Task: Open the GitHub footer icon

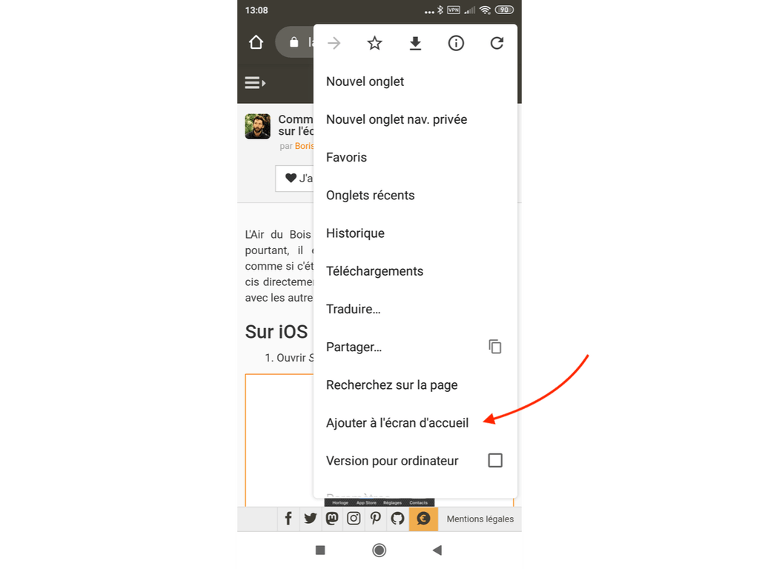Action: (397, 519)
